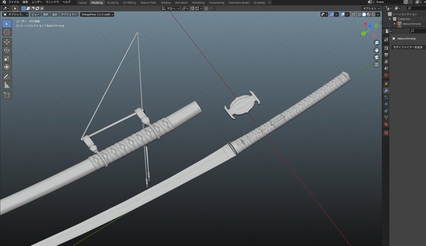Choose the Scale tool
Screen dimensions: 426x246
click(x=7, y=59)
